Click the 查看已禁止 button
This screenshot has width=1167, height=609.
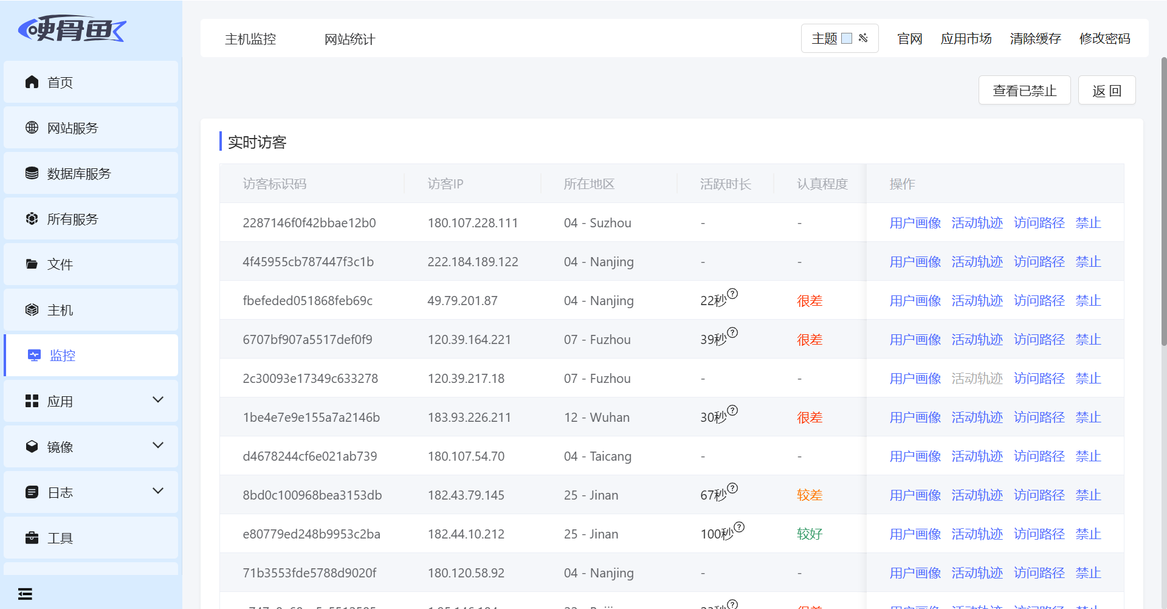point(1024,91)
